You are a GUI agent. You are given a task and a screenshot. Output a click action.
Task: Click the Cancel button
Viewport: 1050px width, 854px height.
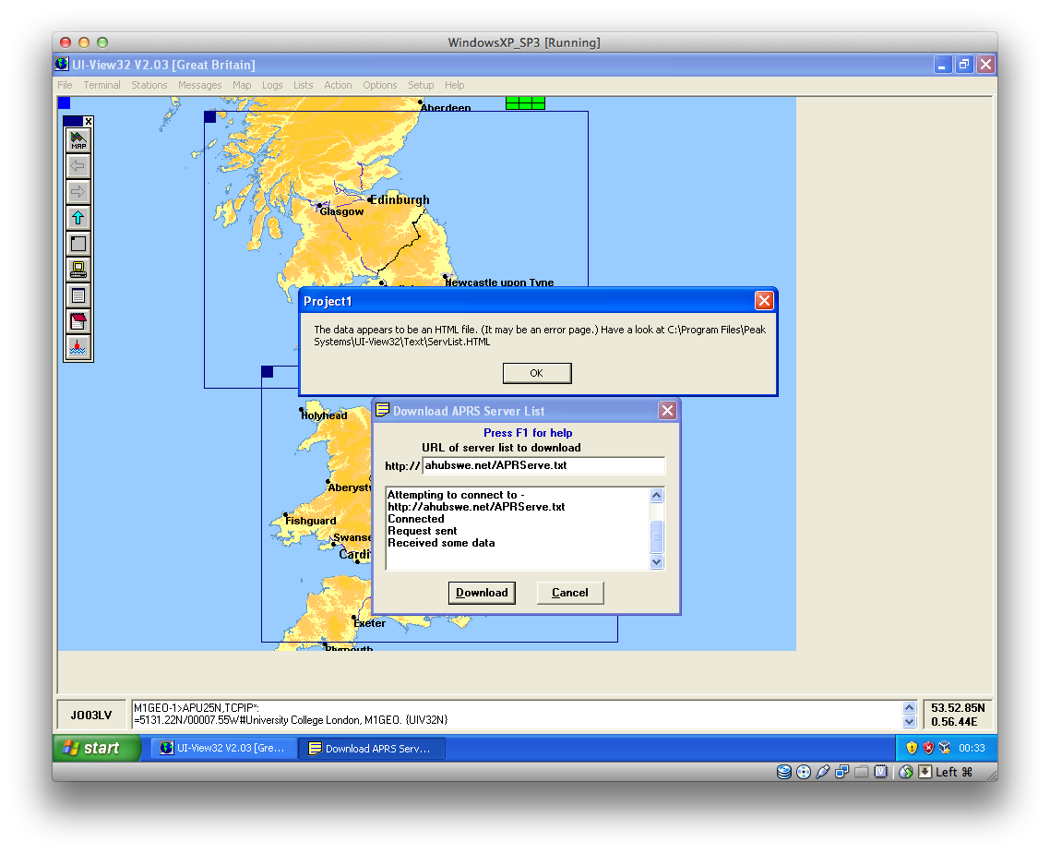(570, 593)
